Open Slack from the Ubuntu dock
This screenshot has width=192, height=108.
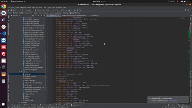[4, 27]
